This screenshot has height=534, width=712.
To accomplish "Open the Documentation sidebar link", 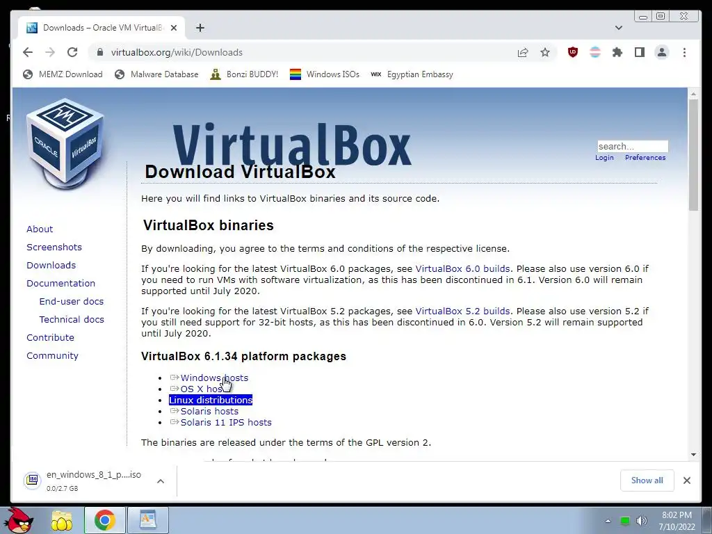I will [61, 284].
